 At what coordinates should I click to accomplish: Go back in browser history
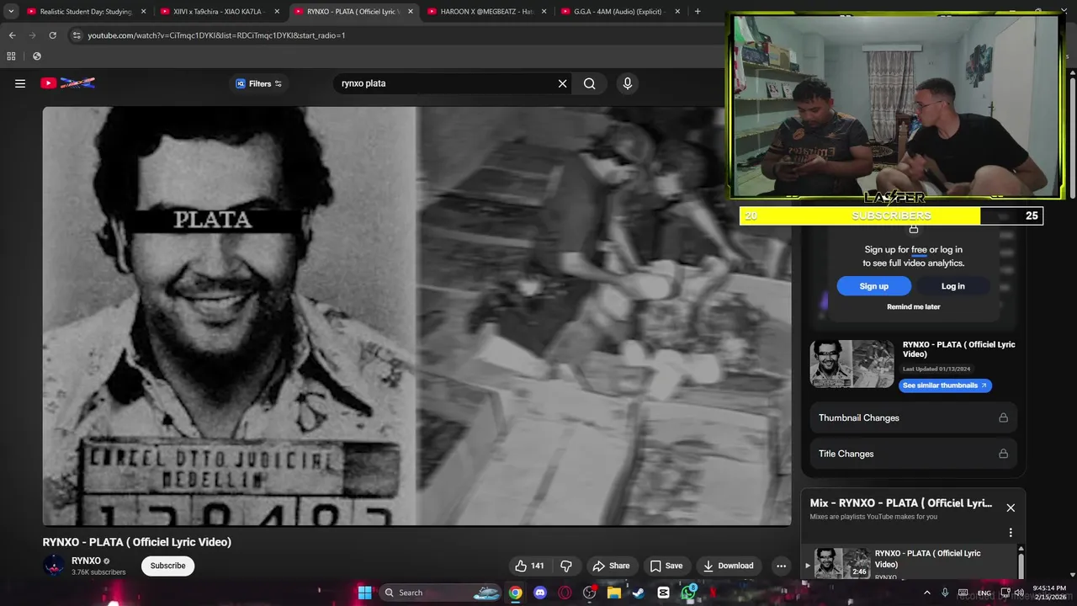(12, 35)
